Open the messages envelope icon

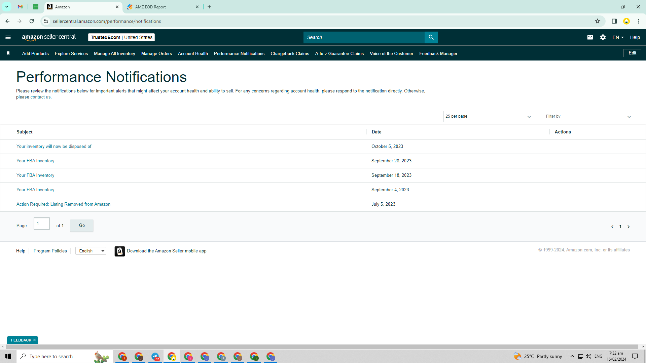tap(590, 37)
